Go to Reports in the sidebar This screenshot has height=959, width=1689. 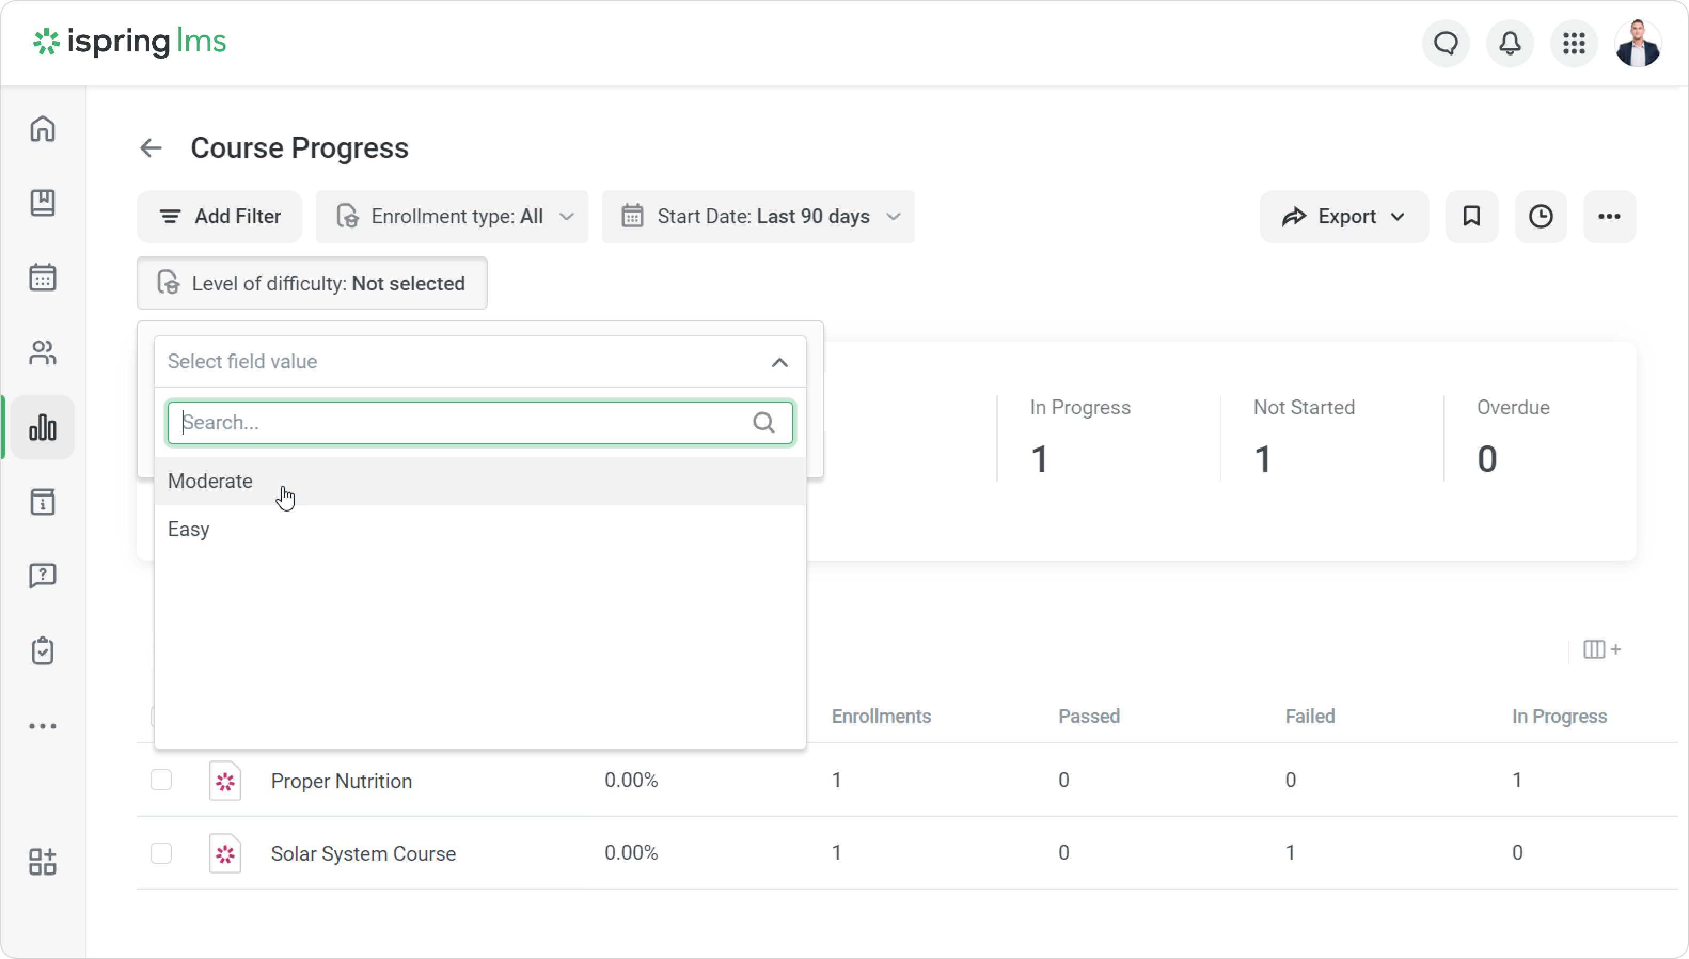[x=43, y=428]
